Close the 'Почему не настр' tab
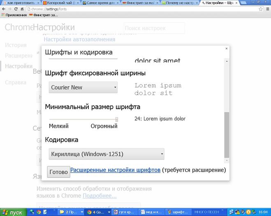 click(197, 3)
